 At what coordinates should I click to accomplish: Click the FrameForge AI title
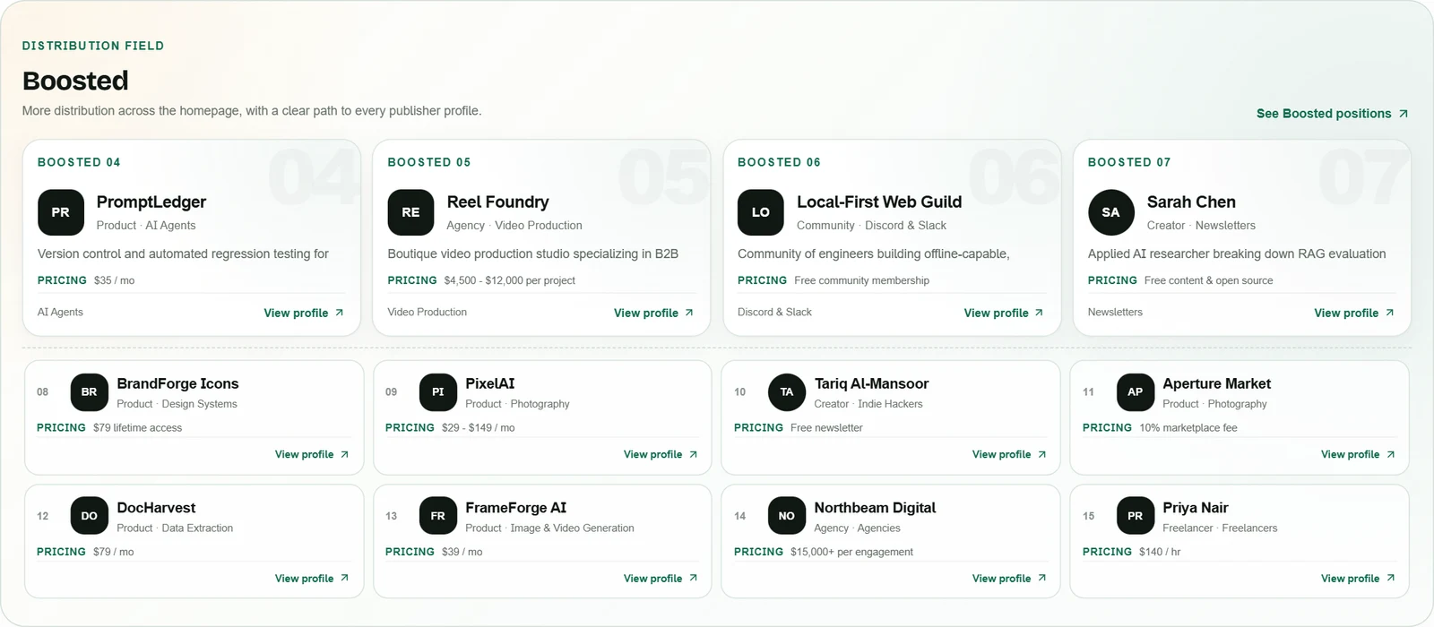(515, 508)
